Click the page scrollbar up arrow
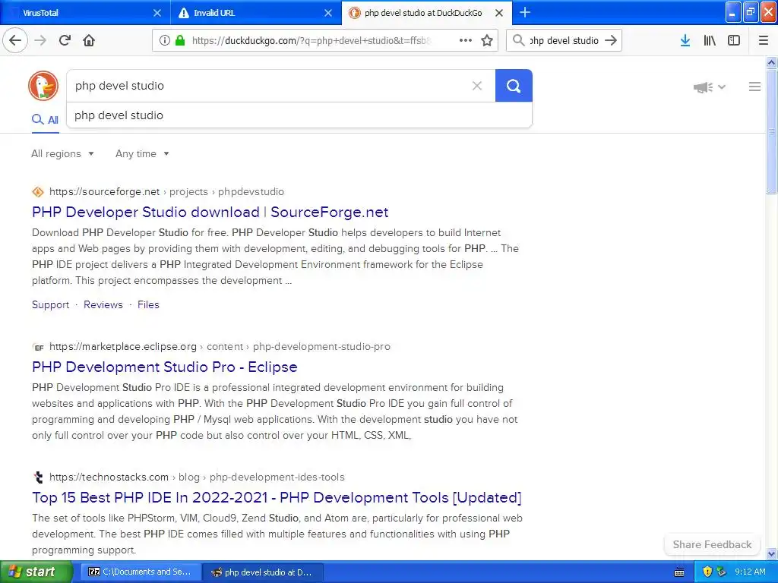 pos(771,62)
